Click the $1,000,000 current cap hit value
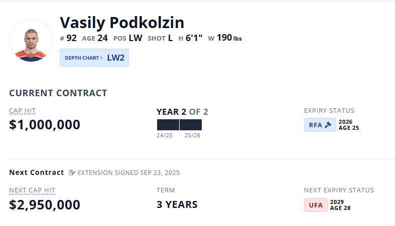 [45, 124]
